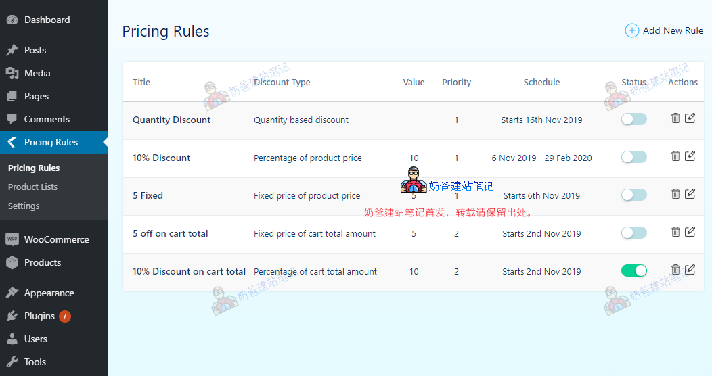The width and height of the screenshot is (712, 376).
Task: Click trash icon for 10% Discount
Action: point(675,156)
